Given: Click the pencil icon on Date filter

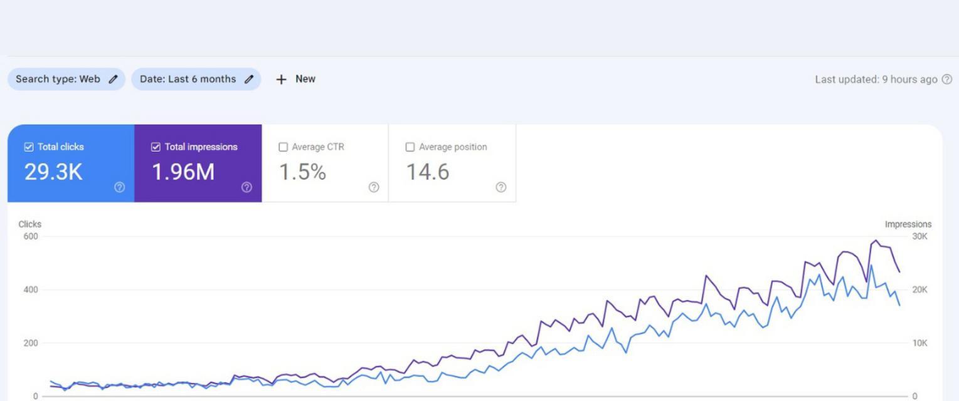Looking at the screenshot, I should click(249, 79).
